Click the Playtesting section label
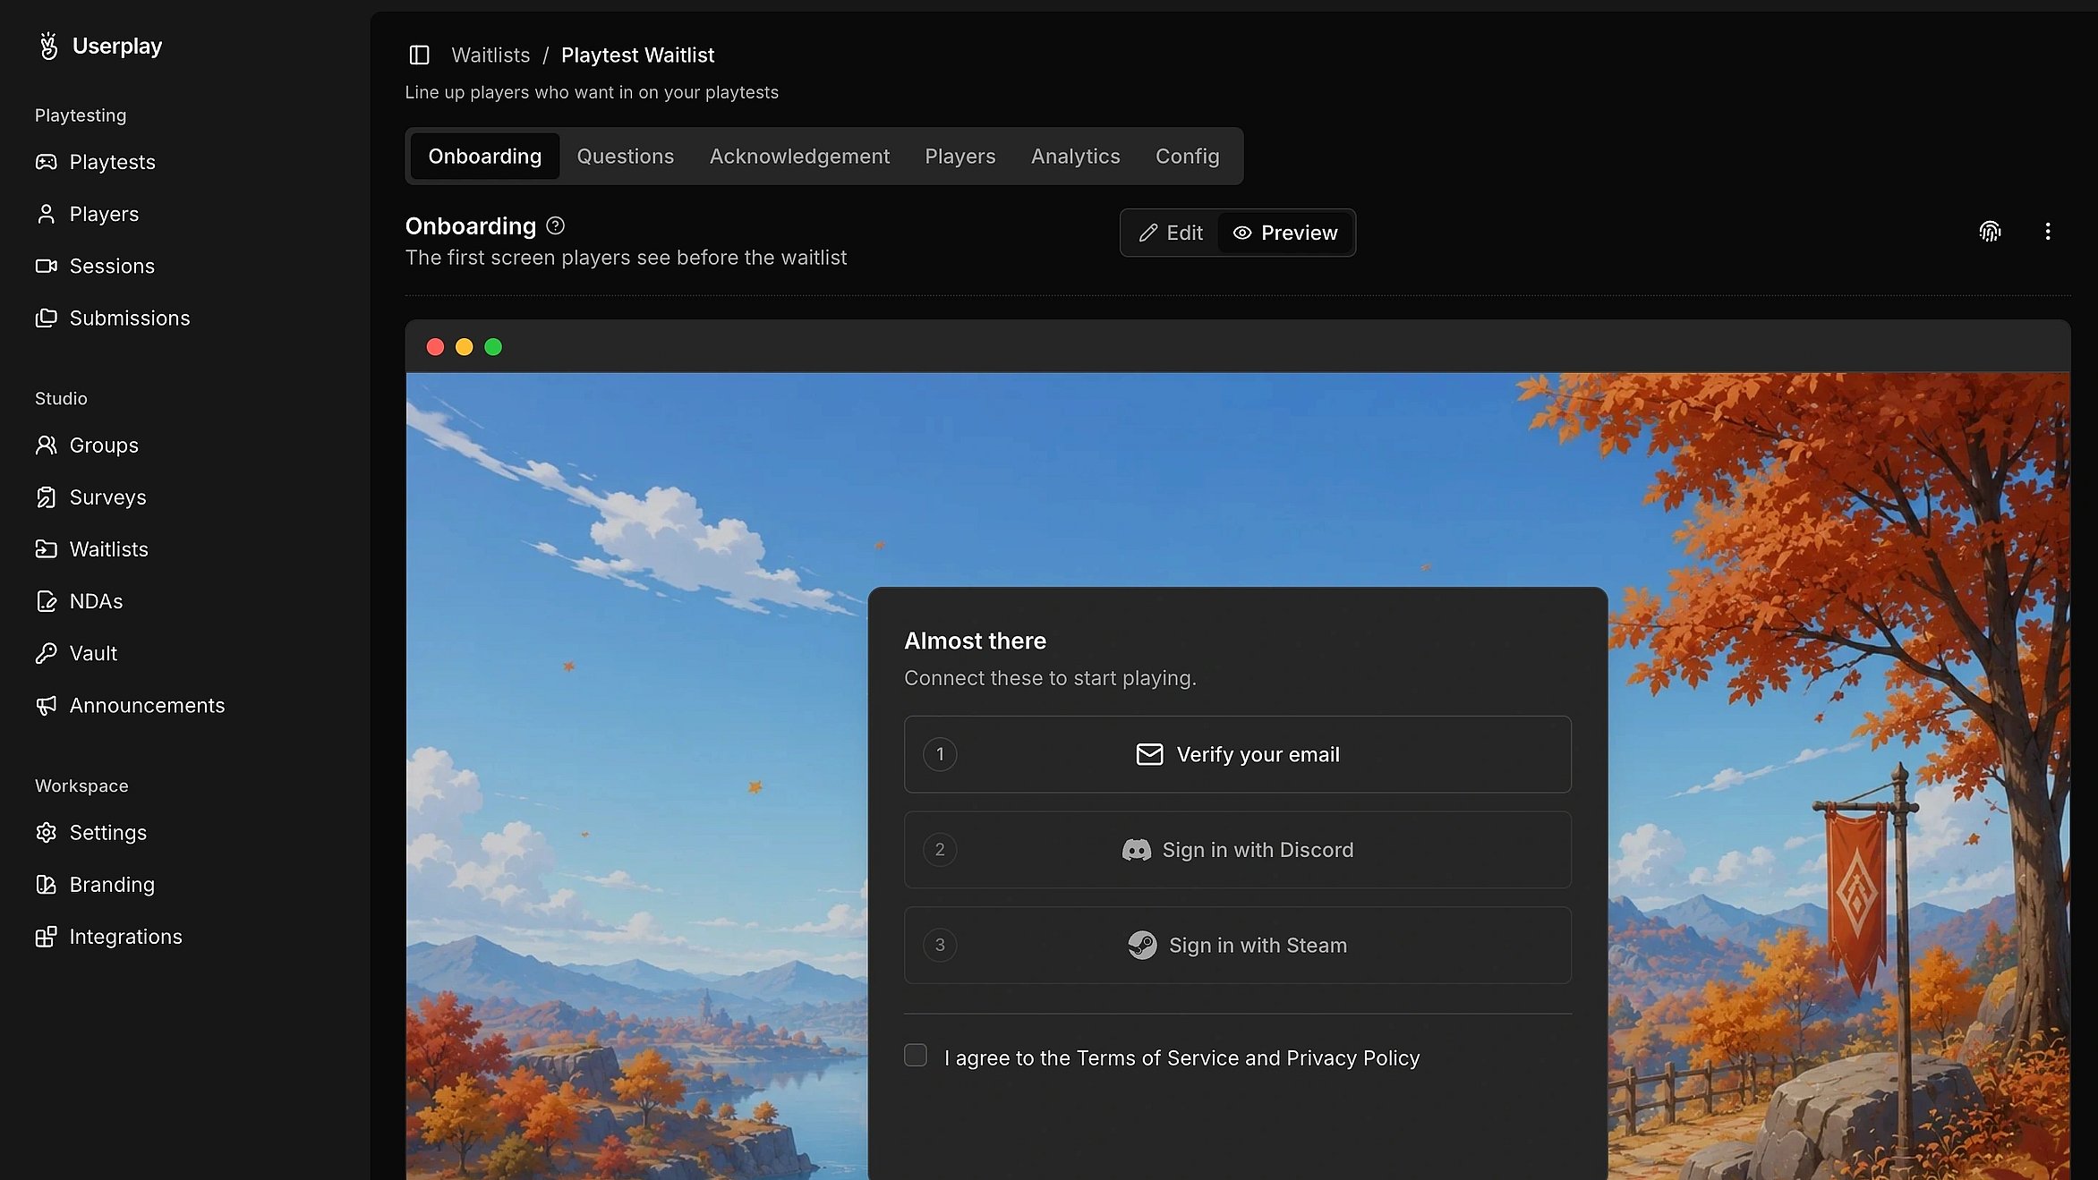The image size is (2098, 1180). click(x=81, y=115)
